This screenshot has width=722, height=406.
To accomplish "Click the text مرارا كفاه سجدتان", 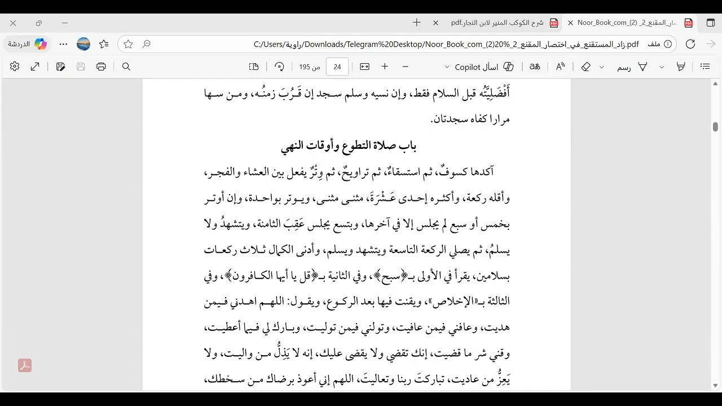I will pos(470,120).
